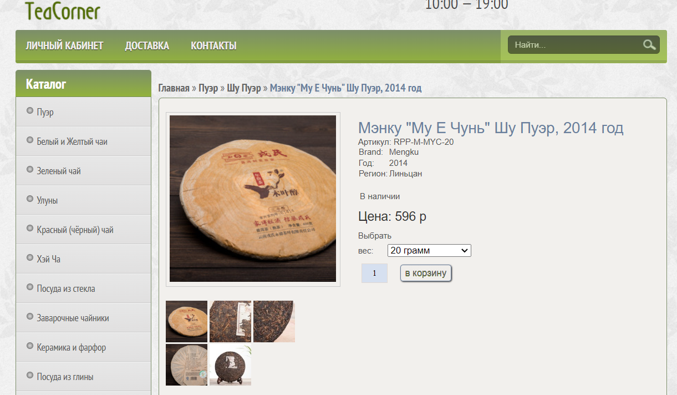The width and height of the screenshot is (677, 395).
Task: Add product with 'в корзину' button
Action: (x=426, y=273)
